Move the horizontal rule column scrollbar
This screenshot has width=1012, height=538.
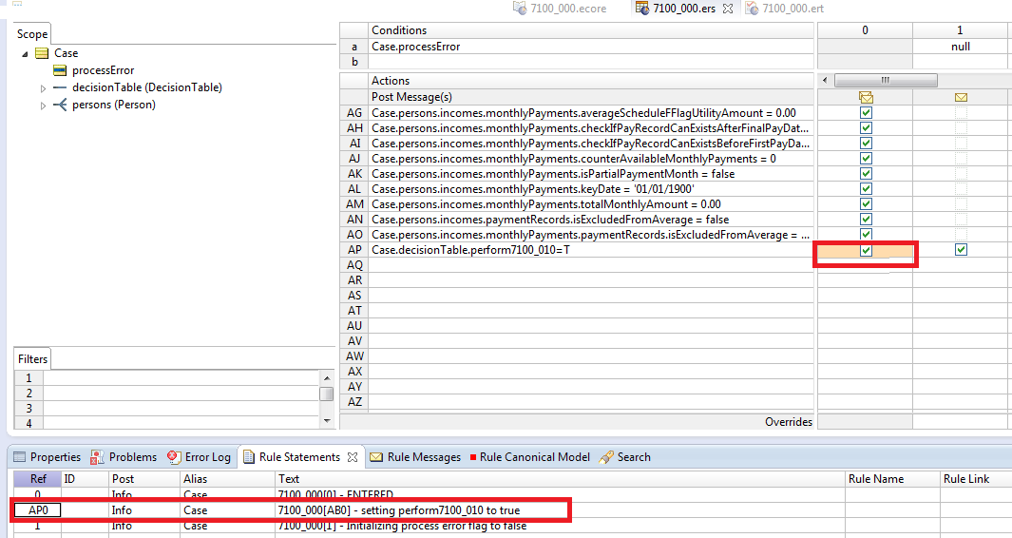[886, 80]
